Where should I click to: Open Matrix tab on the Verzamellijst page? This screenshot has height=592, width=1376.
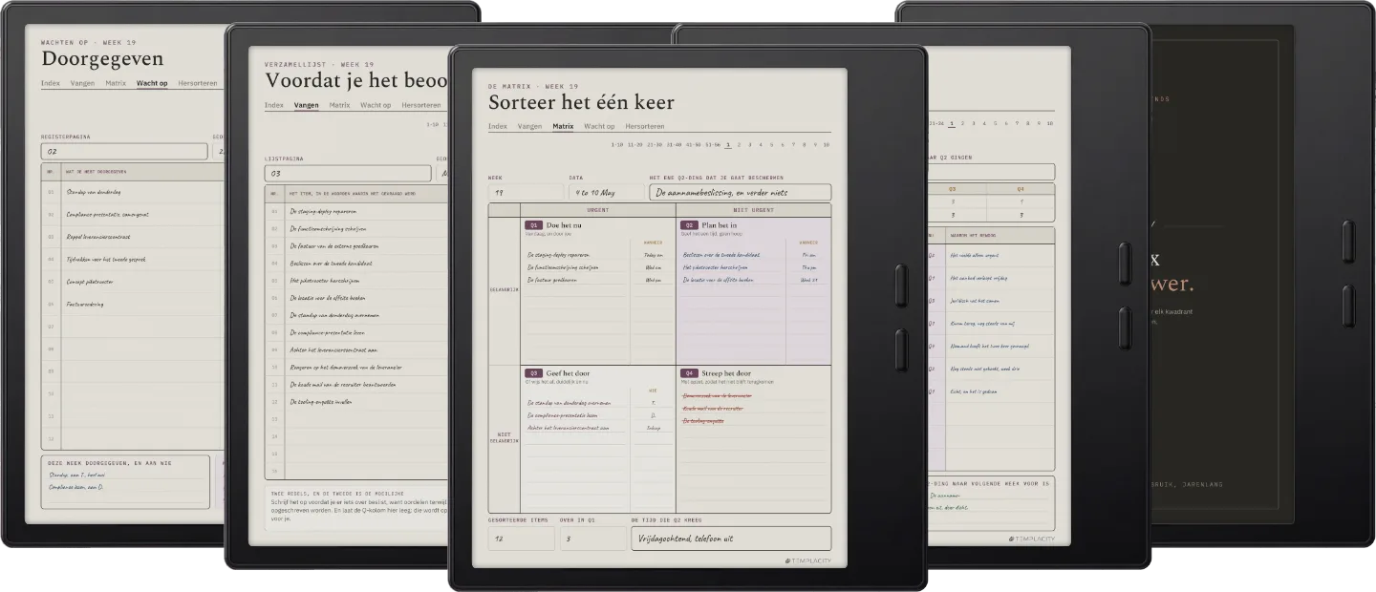coord(339,105)
